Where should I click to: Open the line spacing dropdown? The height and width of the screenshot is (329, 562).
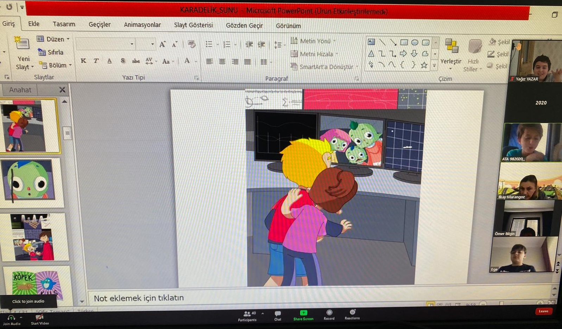tap(279, 45)
